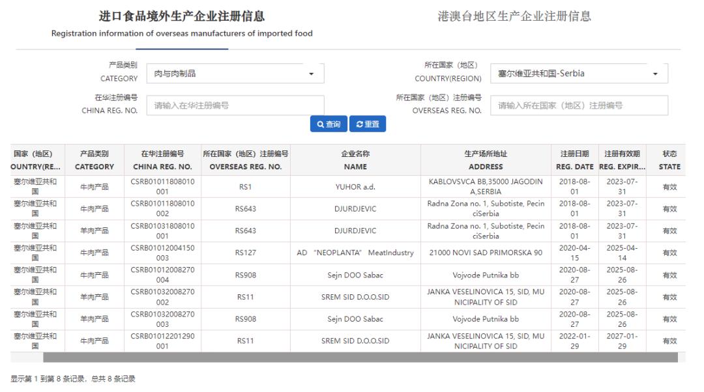Click the 重置 reset button
The width and height of the screenshot is (704, 392).
(x=368, y=124)
